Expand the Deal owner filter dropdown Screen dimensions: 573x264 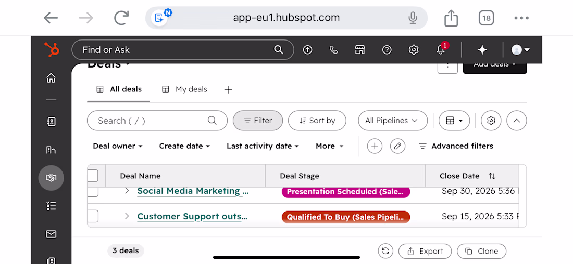click(118, 146)
